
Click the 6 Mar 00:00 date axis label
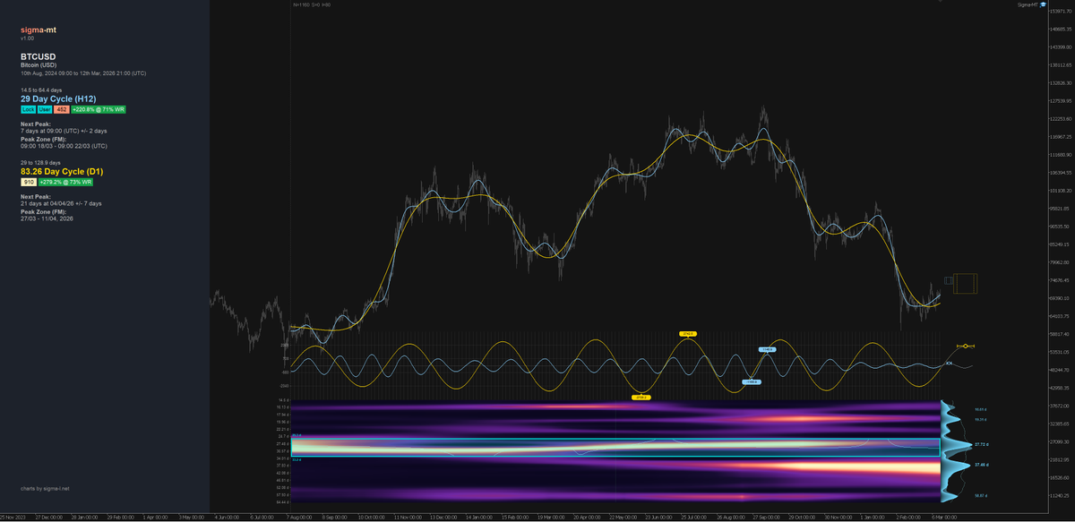pos(944,518)
